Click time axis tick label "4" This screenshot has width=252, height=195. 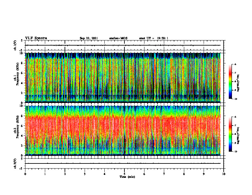[105, 174]
